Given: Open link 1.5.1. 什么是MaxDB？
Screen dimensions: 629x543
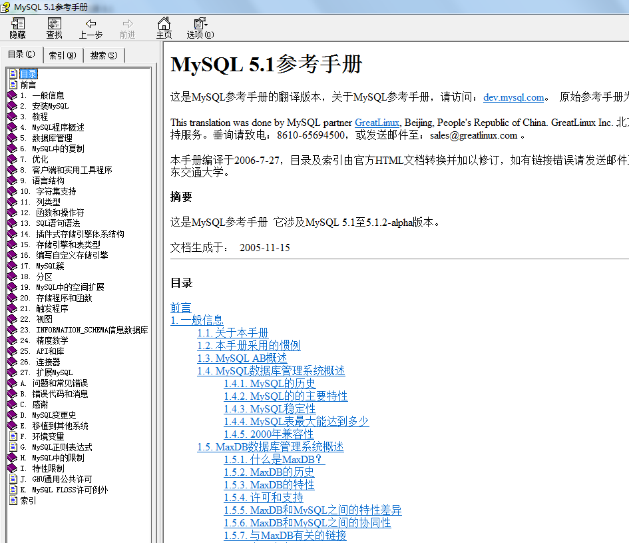Looking at the screenshot, I should coord(274,460).
